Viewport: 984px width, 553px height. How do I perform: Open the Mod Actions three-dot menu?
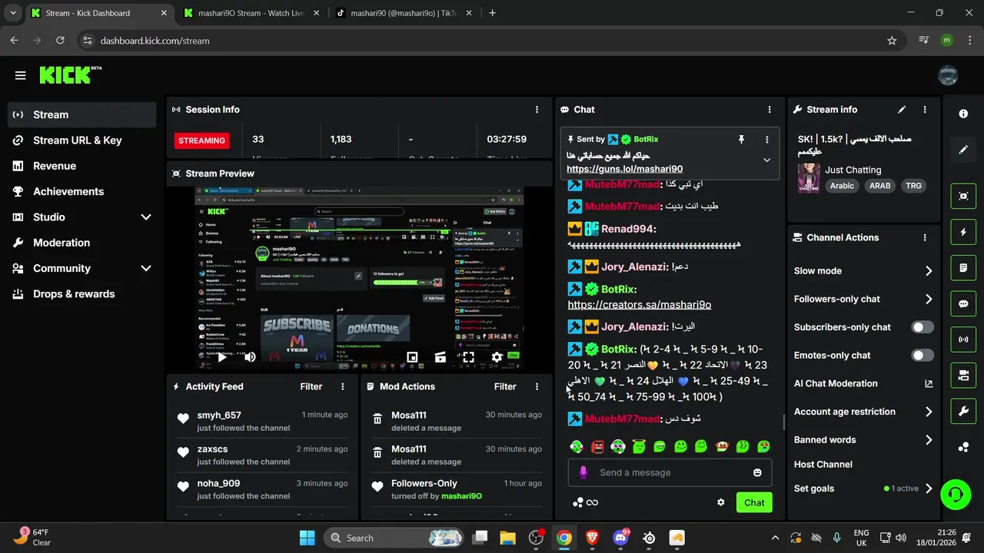[x=537, y=386]
